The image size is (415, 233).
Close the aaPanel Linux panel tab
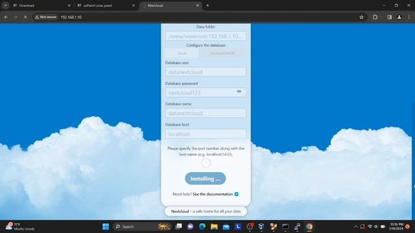(133, 6)
